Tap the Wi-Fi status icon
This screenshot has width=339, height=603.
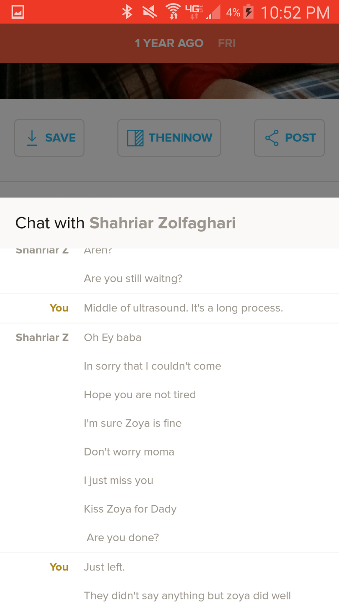click(173, 12)
